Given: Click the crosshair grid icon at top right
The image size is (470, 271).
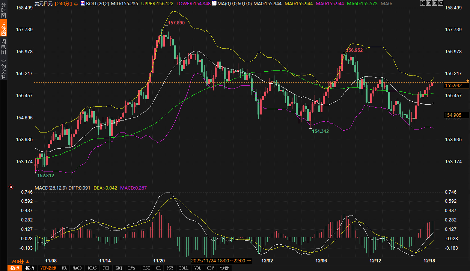Looking at the screenshot, I should (x=422, y=3).
